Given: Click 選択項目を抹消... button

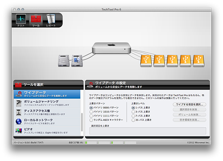Looking at the screenshot, I should coord(190,110).
